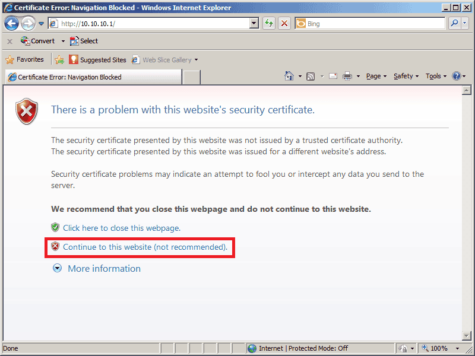475x356 pixels.
Task: Open the Safety menu
Action: click(406, 76)
